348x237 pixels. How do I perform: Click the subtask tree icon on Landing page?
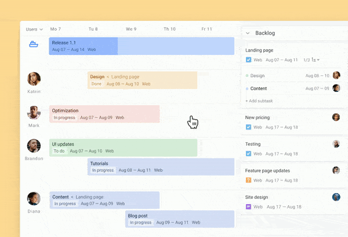click(x=314, y=60)
